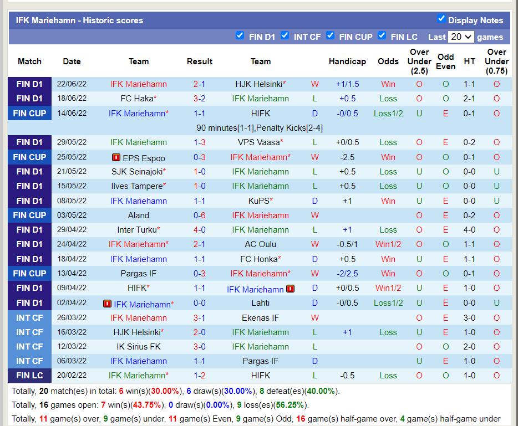Screen dimensions: 518x426
Task: Open the VPS Vaasa team link
Action: tap(258, 142)
